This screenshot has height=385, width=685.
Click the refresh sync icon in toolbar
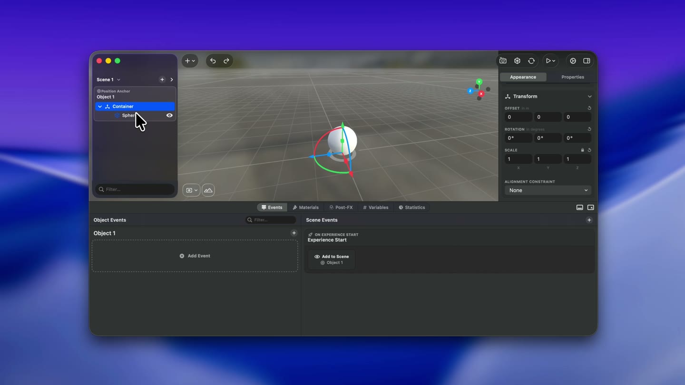click(531, 61)
